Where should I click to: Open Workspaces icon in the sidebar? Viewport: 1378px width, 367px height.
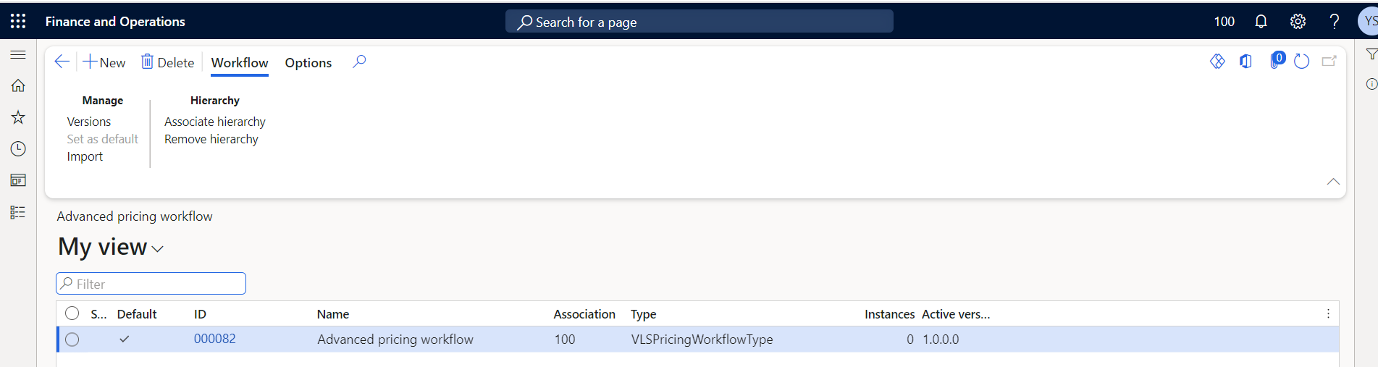point(18,180)
